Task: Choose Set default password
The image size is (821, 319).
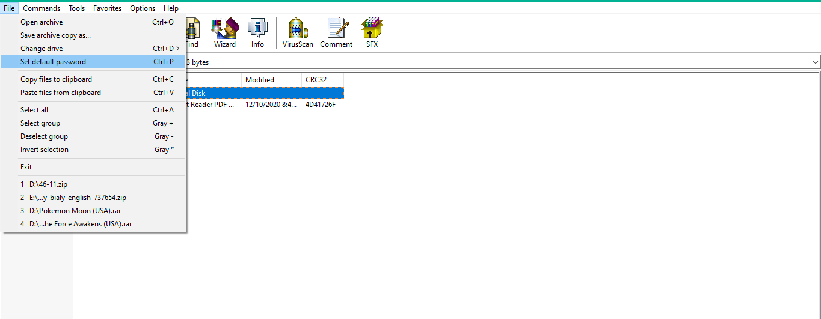Action: (x=93, y=62)
